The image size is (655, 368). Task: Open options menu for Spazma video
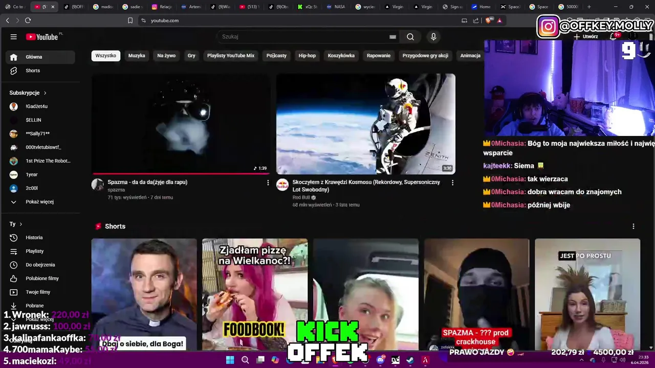(268, 182)
